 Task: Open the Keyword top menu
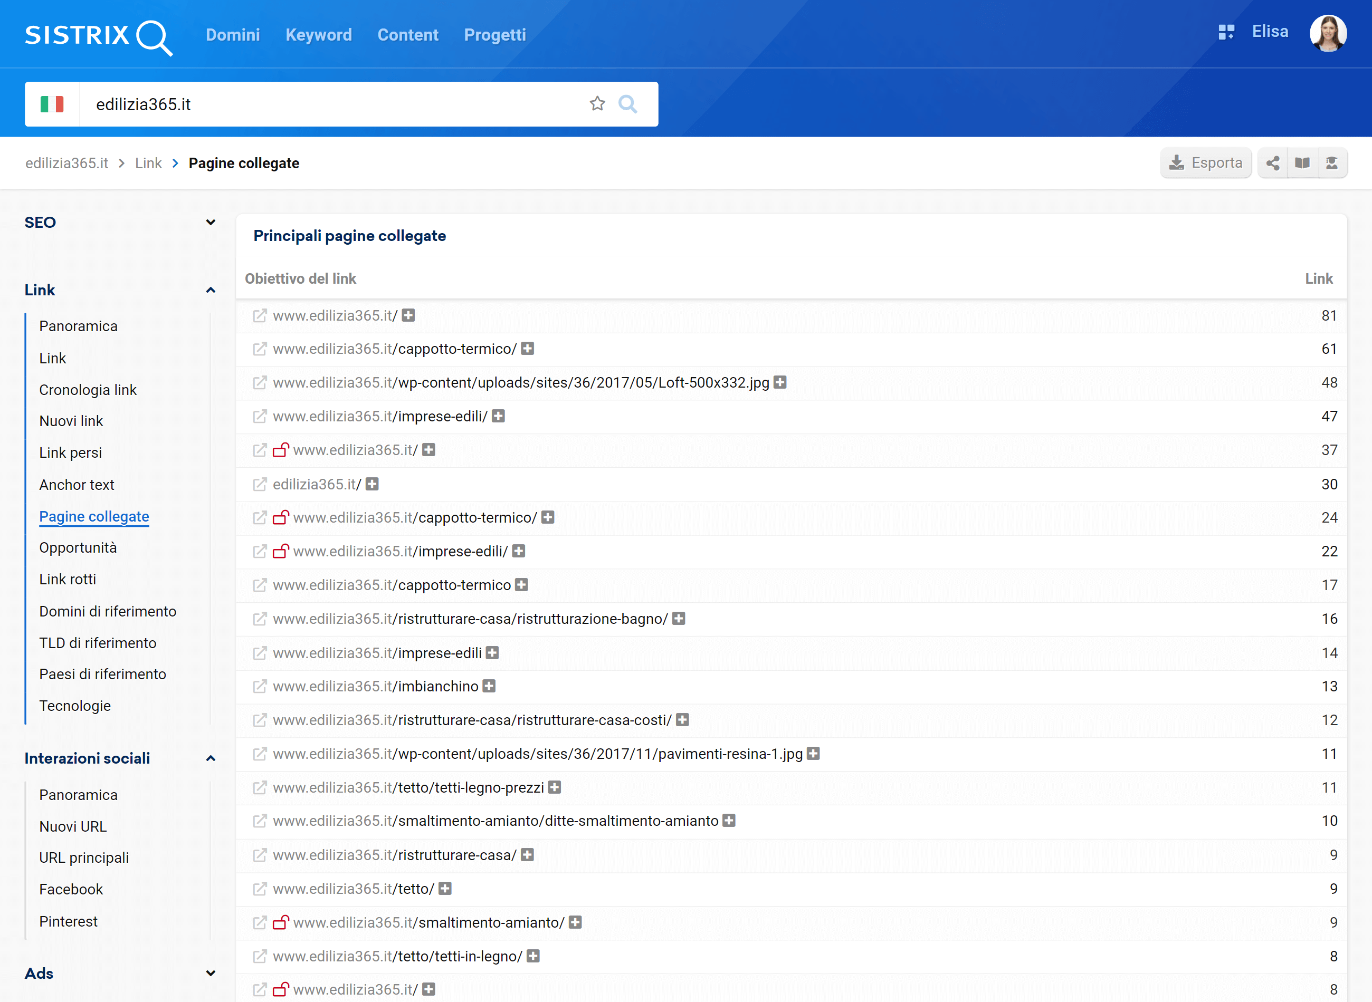click(x=319, y=35)
